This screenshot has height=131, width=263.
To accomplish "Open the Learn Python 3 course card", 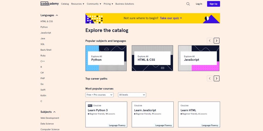I will coord(106,114).
